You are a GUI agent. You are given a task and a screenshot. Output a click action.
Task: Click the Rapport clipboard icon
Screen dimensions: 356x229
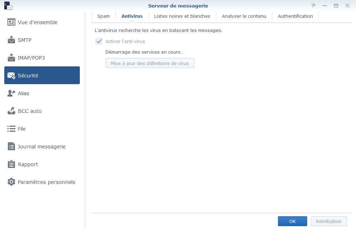[x=11, y=164]
